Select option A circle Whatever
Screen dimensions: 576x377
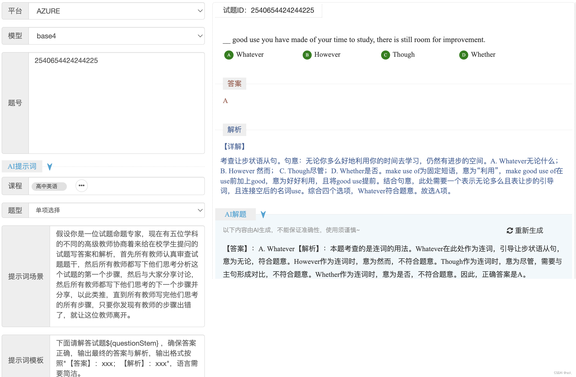click(229, 55)
